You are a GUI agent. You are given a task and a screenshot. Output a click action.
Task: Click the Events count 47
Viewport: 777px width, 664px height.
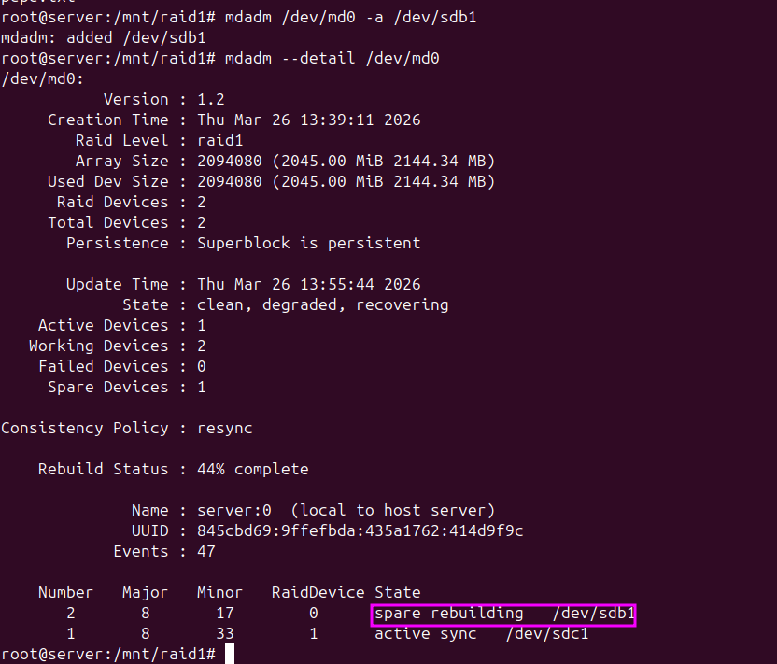click(x=205, y=551)
